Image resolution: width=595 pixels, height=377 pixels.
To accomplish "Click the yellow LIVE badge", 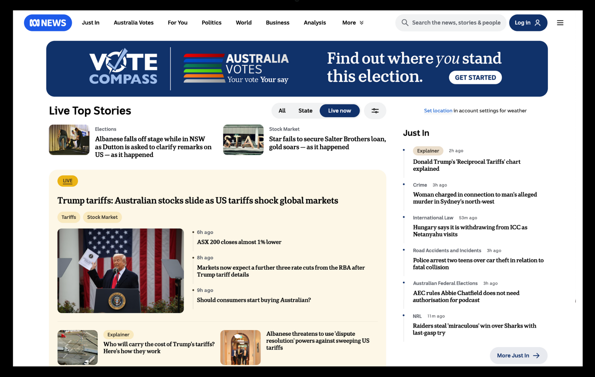I will click(68, 181).
